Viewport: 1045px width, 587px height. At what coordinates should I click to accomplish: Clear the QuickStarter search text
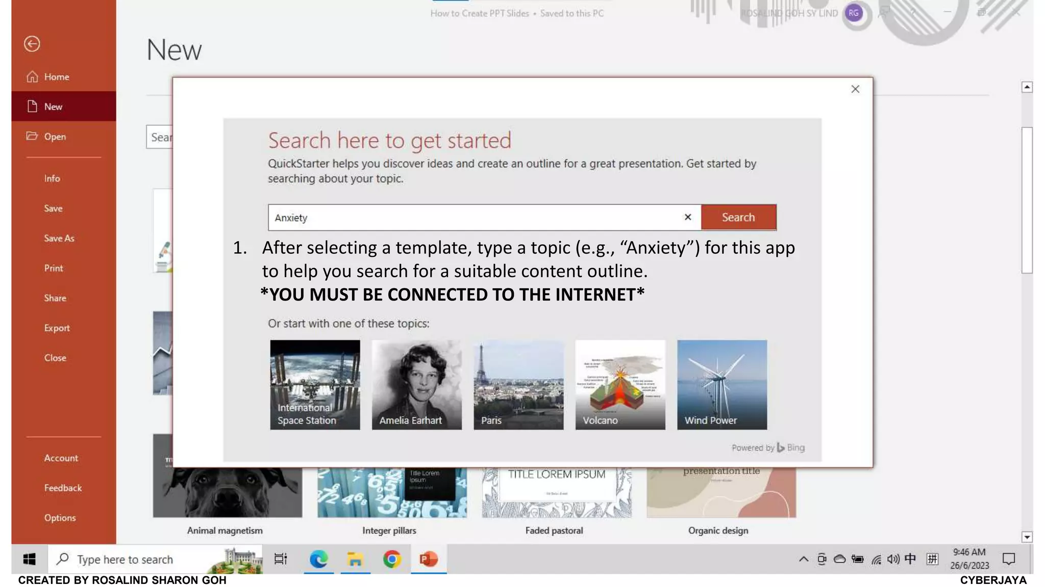(x=688, y=217)
